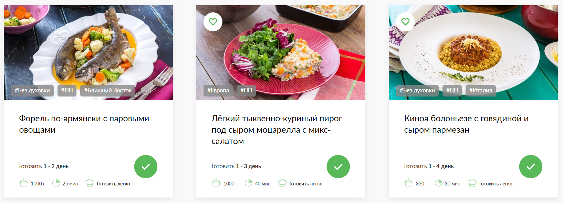Image resolution: width=563 pixels, height=203 pixels.
Task: Select the #Италия tag
Action: click(480, 91)
